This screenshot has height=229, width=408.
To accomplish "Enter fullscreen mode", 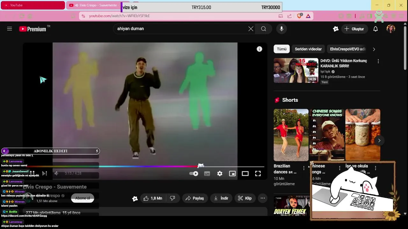I will click(258, 173).
